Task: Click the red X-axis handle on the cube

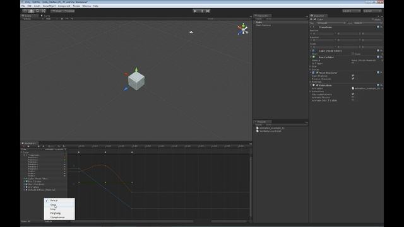Action: [x=126, y=74]
